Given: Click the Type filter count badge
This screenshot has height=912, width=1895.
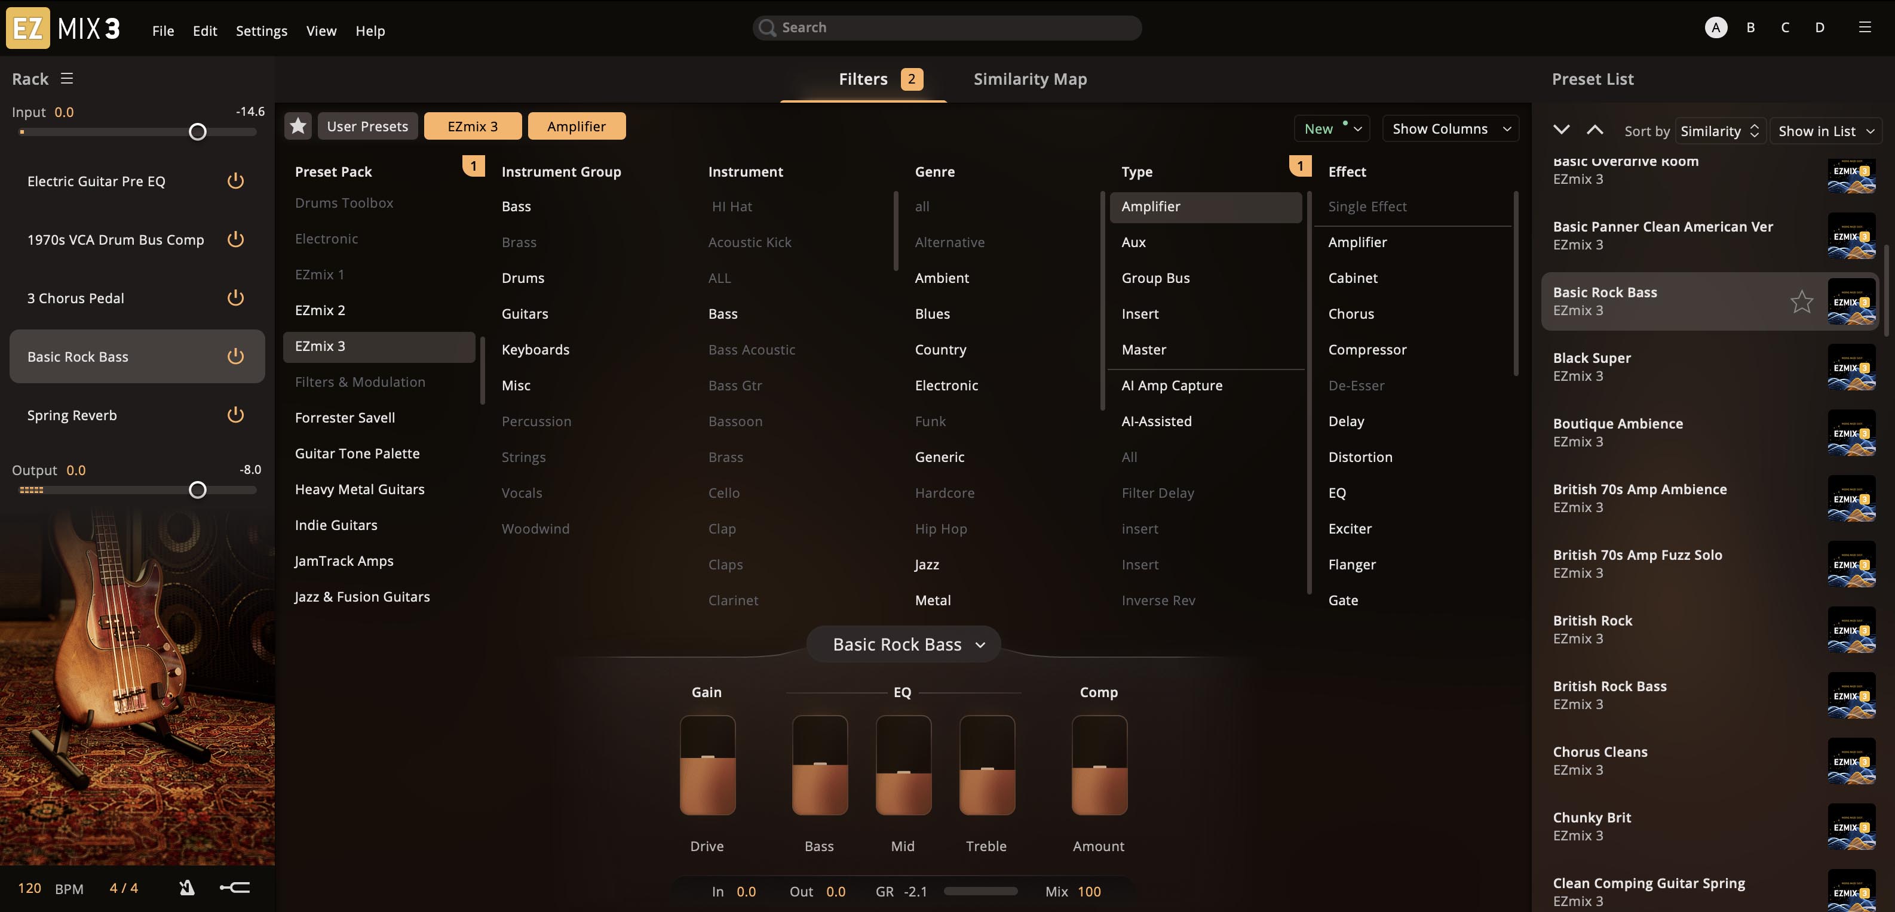Looking at the screenshot, I should 1300,166.
